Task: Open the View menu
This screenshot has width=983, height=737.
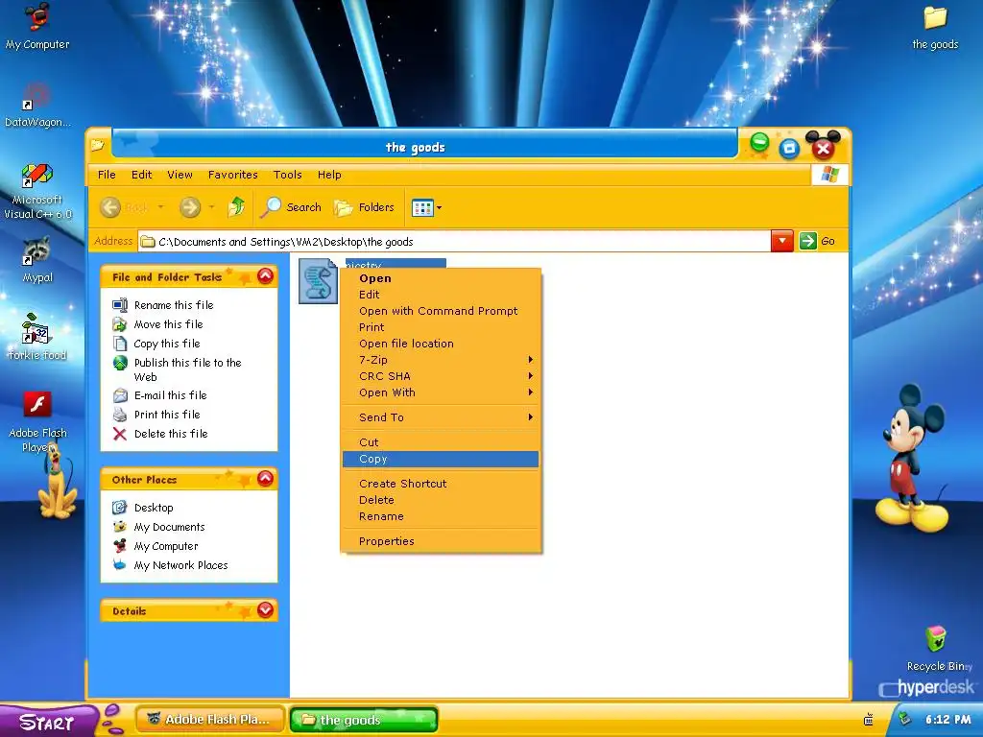Action: coord(180,175)
